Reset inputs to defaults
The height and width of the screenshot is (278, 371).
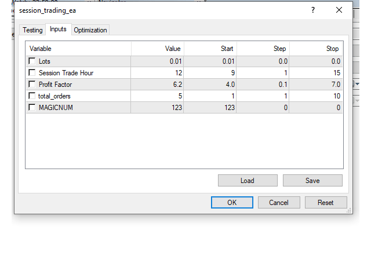326,203
